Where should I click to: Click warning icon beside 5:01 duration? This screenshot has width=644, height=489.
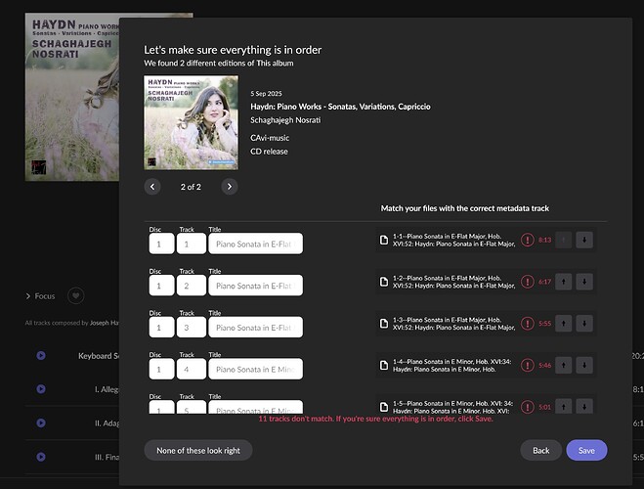pos(528,407)
